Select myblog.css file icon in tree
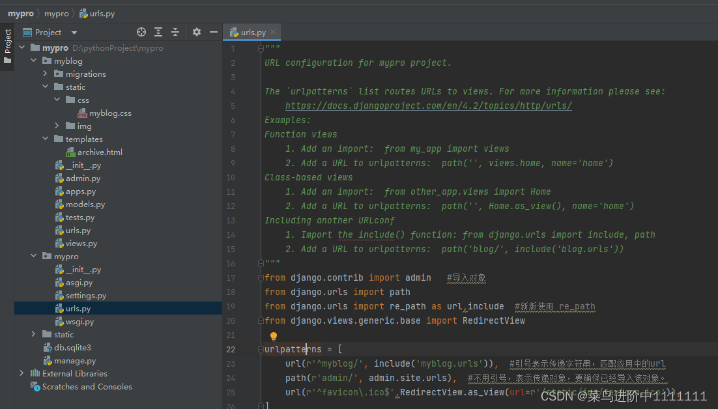 click(83, 113)
